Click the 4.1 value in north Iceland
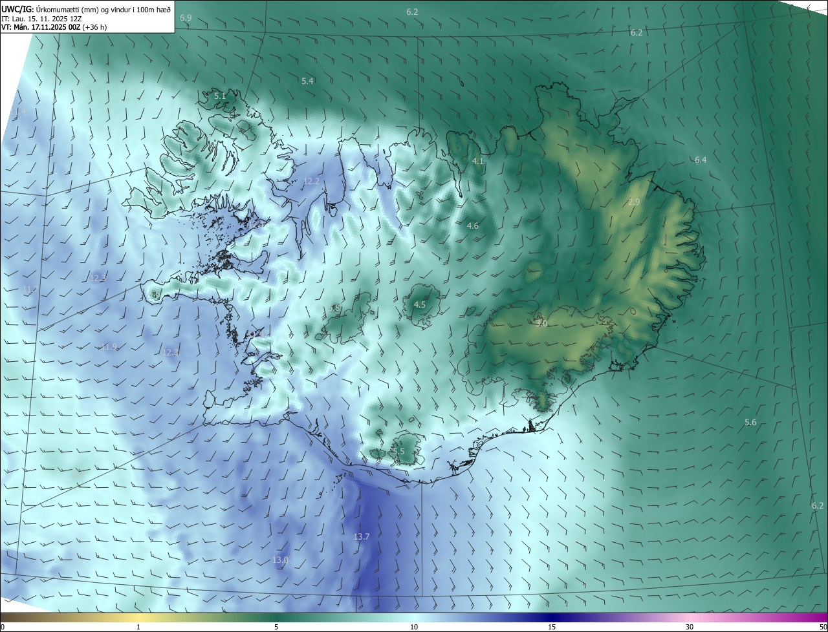 tap(478, 161)
